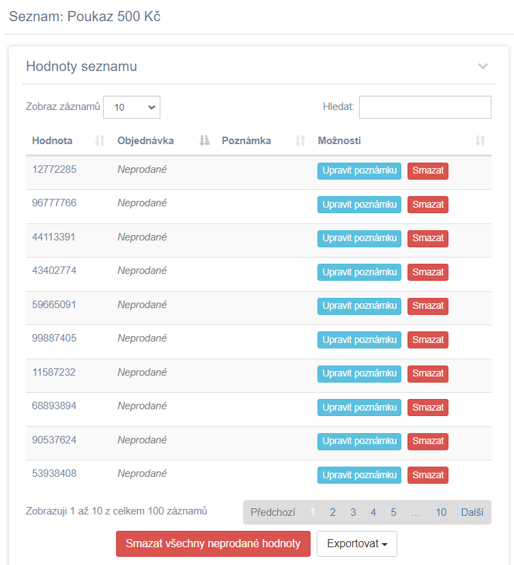Screen dimensions: 514x565
Task: Edit note for value 68893894
Action: [359, 408]
